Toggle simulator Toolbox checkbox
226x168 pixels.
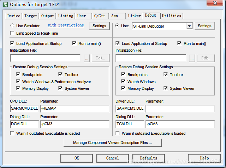point(60,75)
